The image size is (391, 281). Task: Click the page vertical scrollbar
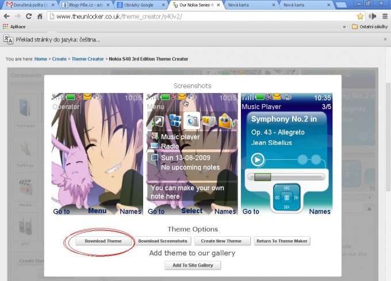(389, 137)
